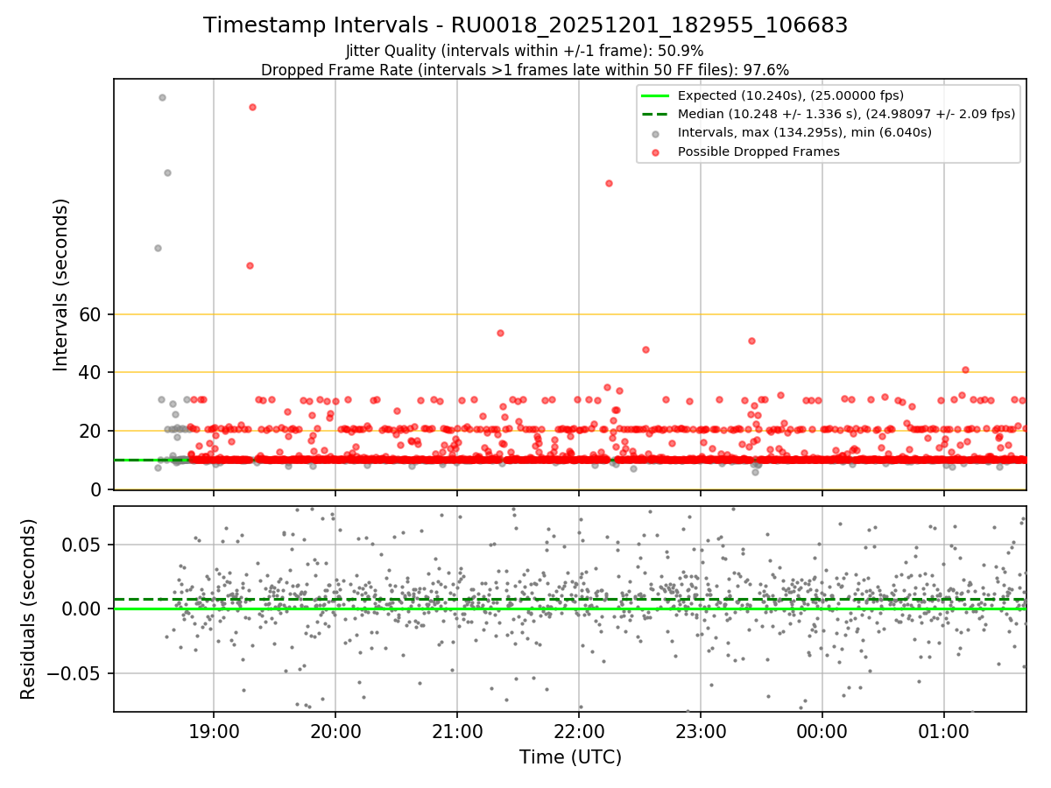Click the Time (UTC) axis label
Viewport: 1051px width, 788px height.
570,757
